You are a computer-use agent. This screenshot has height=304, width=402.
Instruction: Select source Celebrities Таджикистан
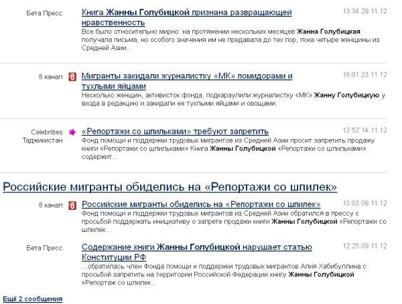pos(43,136)
